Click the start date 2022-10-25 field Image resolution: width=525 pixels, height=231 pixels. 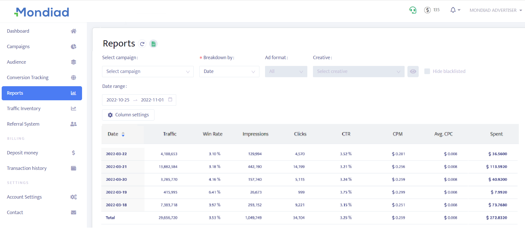coord(118,100)
